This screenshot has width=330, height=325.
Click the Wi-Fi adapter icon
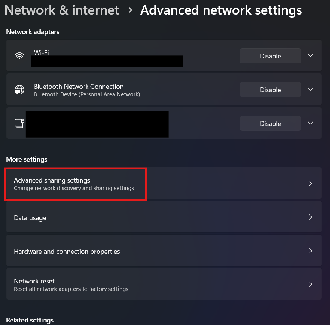coord(19,56)
